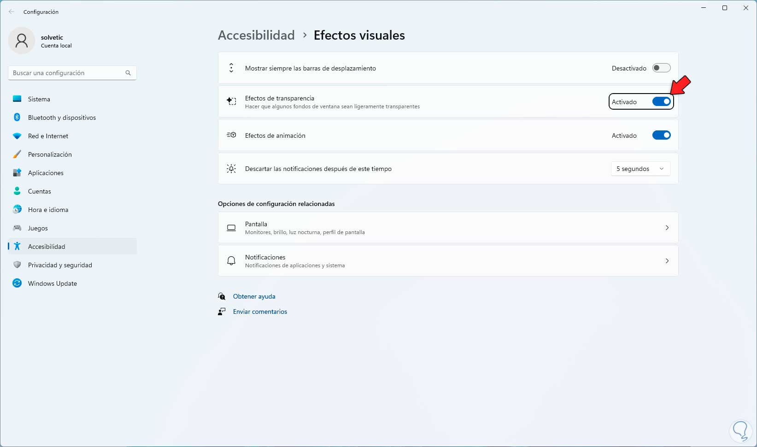Screen dimensions: 757x447
Task: Click the Buscar una configuración search field
Action: click(67, 73)
